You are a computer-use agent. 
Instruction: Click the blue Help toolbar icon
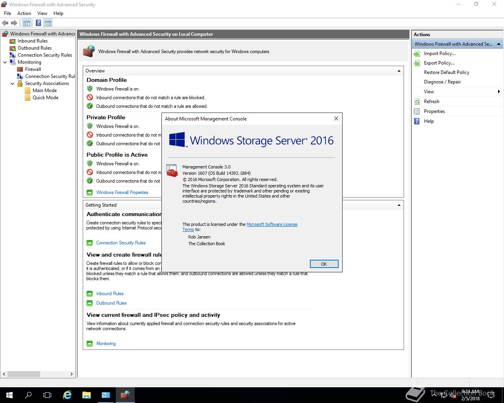pyautogui.click(x=38, y=23)
